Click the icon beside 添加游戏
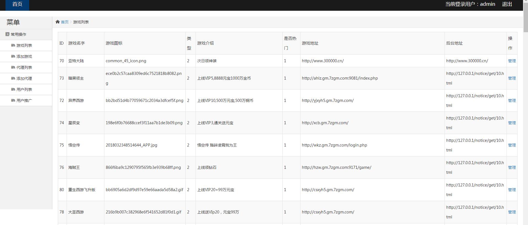 click(x=13, y=56)
